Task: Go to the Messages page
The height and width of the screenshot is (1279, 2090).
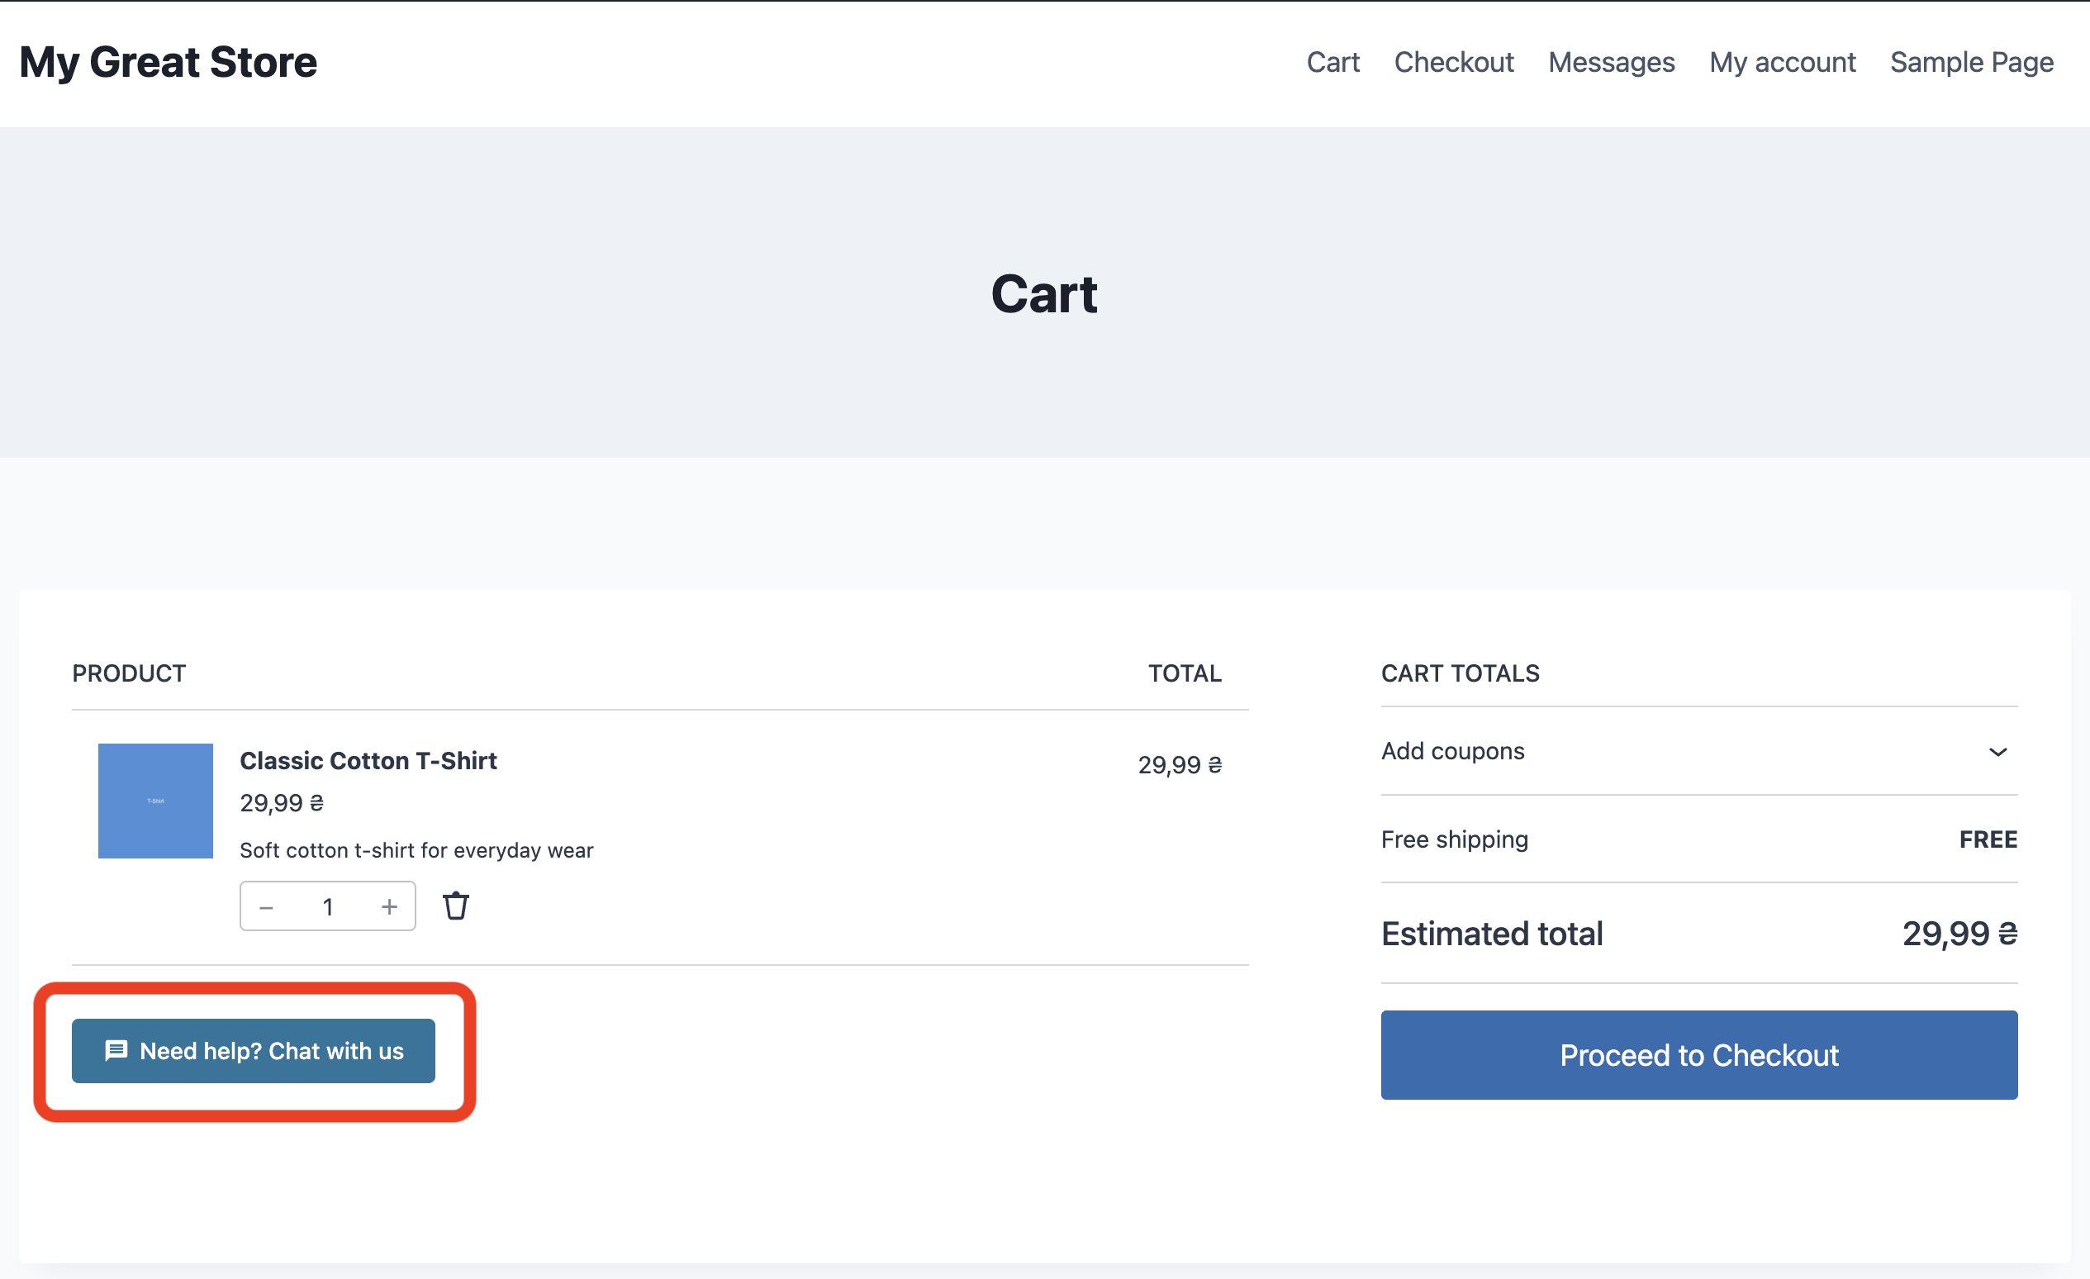Action: [1611, 62]
